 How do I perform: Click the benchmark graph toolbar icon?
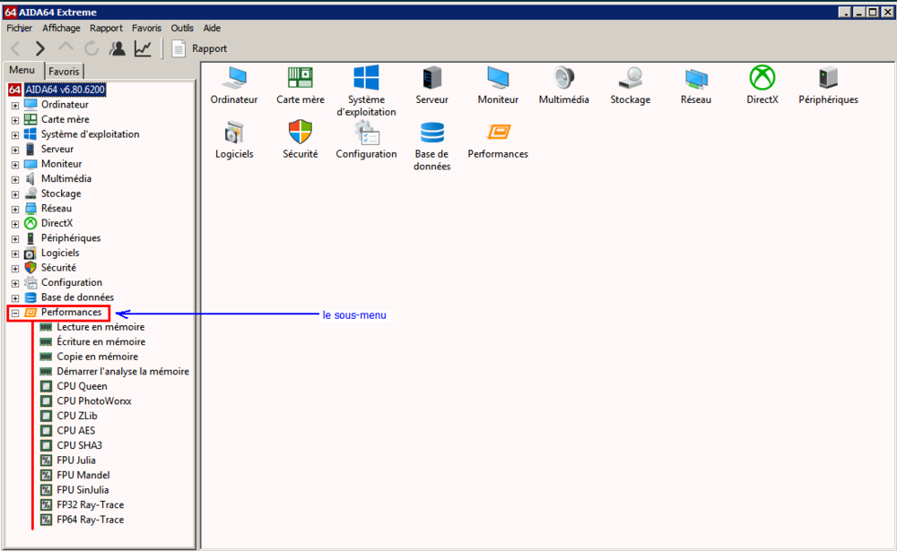coord(143,48)
